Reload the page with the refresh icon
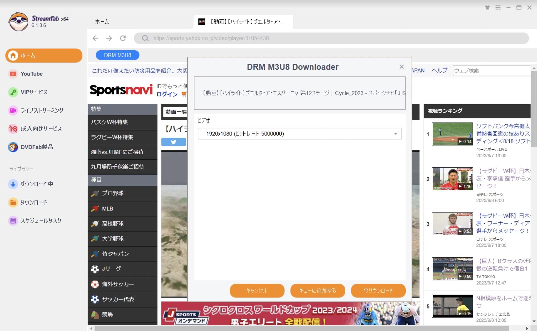 point(123,38)
